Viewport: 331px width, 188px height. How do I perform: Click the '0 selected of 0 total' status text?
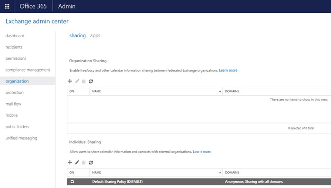tap(301, 128)
